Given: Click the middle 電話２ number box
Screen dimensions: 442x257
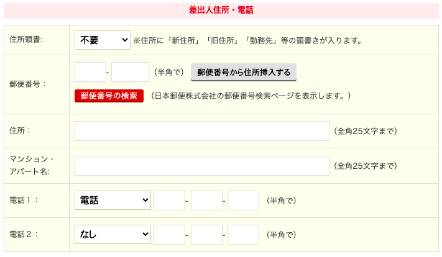Looking at the screenshot, I should tap(206, 235).
